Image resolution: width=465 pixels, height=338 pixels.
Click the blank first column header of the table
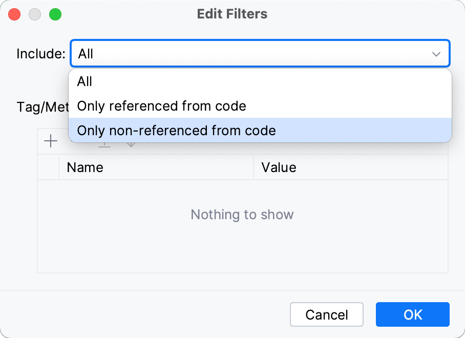point(48,167)
